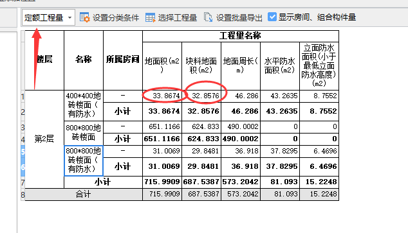Click the 合计 total row label
Viewport: 408px width, 233px height.
point(84,194)
